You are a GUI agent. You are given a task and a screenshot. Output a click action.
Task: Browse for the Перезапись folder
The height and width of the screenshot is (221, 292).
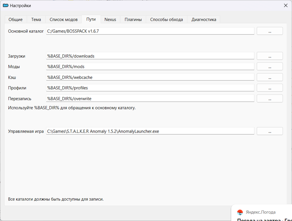(270, 98)
